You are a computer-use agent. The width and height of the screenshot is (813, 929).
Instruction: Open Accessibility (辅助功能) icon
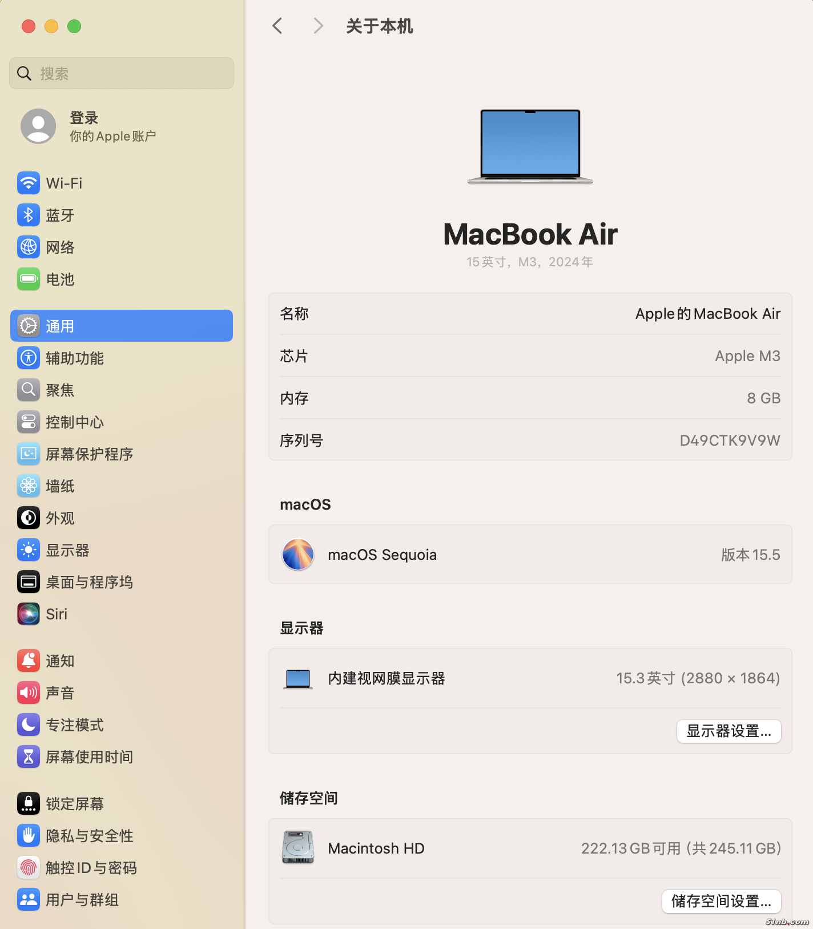[x=29, y=358]
